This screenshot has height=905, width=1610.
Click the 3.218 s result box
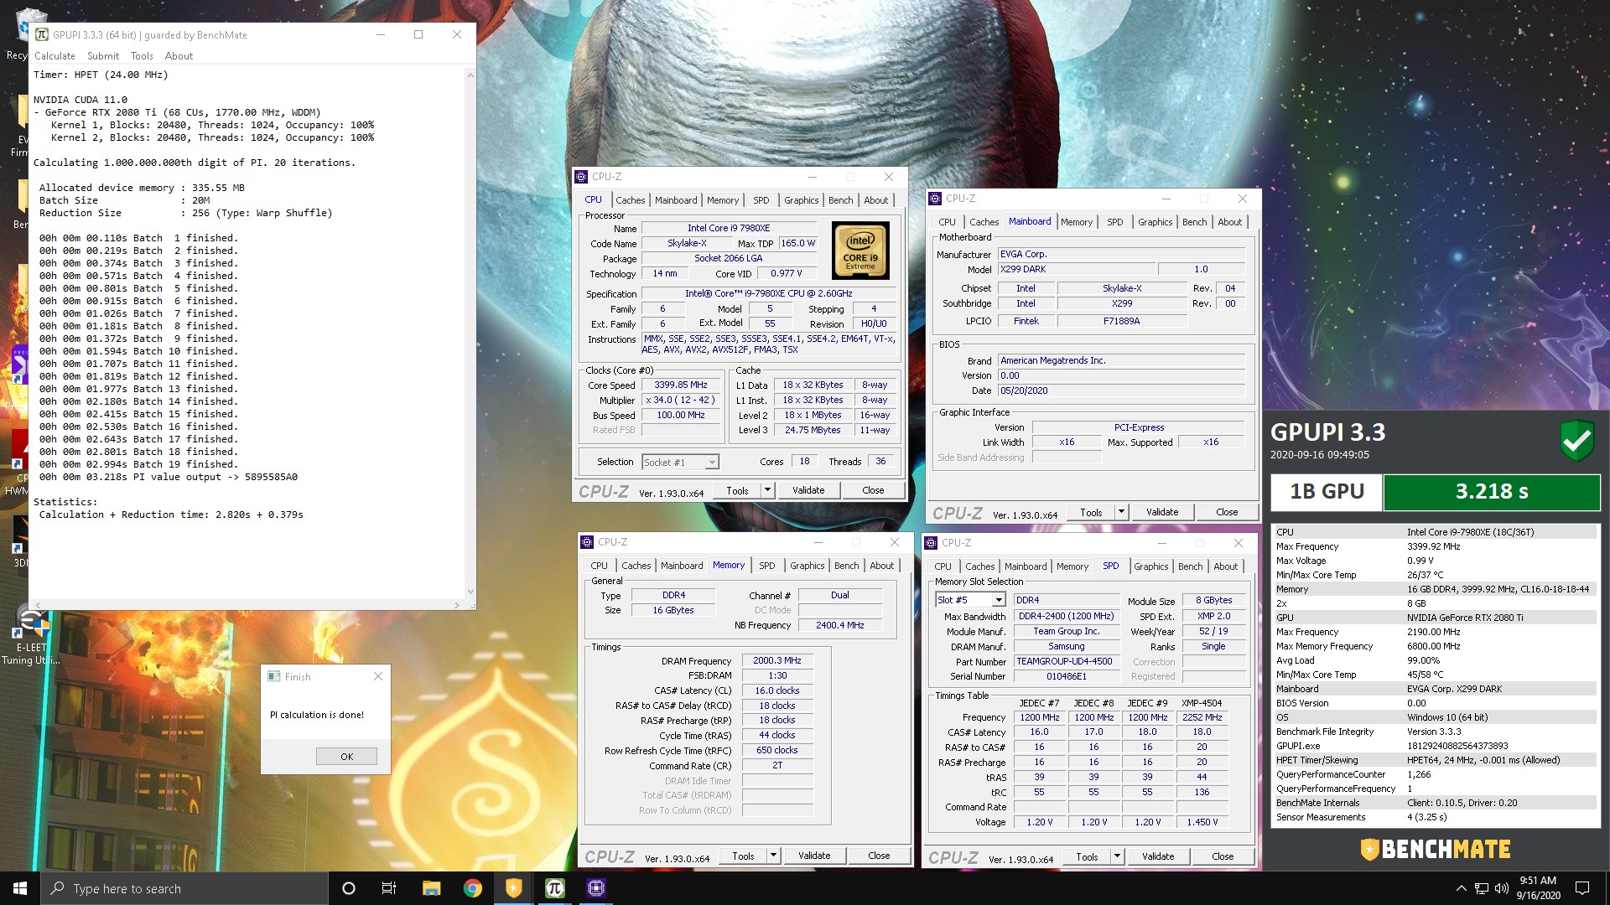(1492, 492)
